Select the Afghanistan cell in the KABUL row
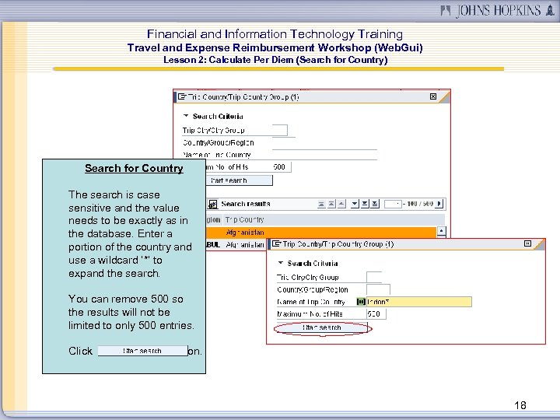560x420 pixels. (x=245, y=245)
